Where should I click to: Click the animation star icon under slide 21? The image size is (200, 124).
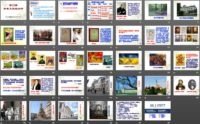(x=174, y=73)
